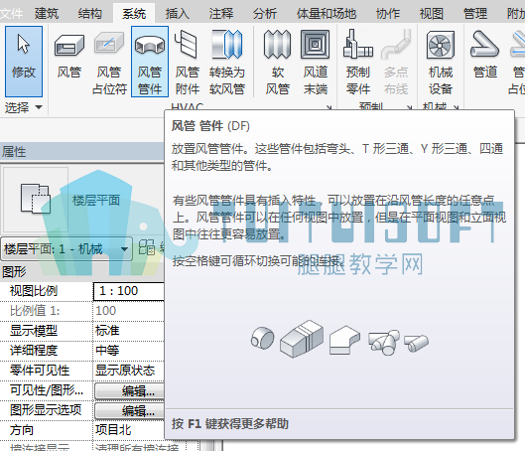525x451 pixels.
Task: Select the 机械设备 mechanical equipment tool
Action: (441, 63)
